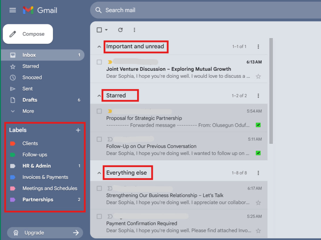Image resolution: width=321 pixels, height=240 pixels.
Task: Open the Inbox folder
Action: (x=43, y=55)
